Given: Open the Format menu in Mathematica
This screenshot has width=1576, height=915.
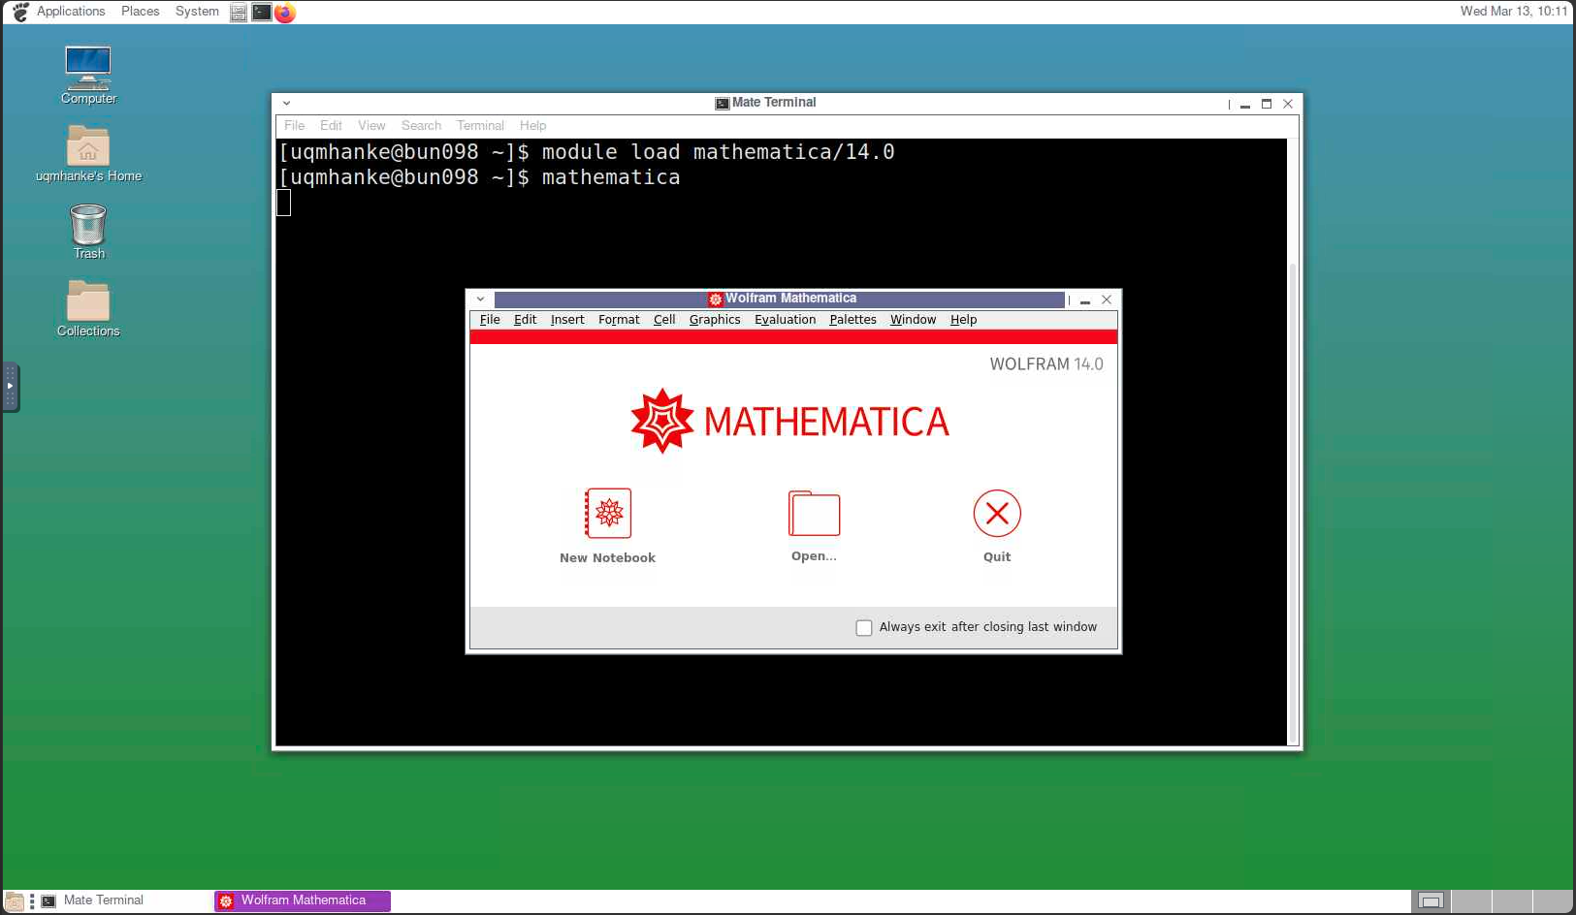Looking at the screenshot, I should [619, 320].
